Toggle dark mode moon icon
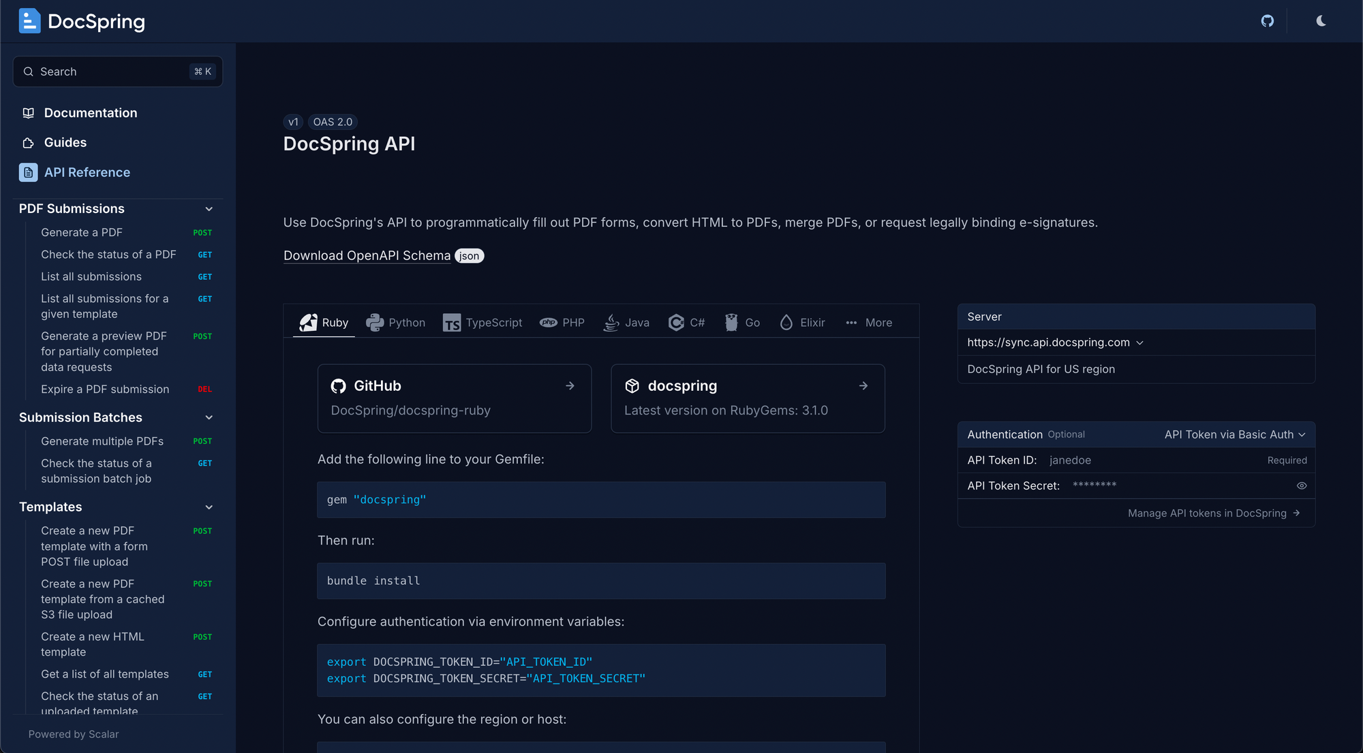The image size is (1363, 753). point(1321,21)
